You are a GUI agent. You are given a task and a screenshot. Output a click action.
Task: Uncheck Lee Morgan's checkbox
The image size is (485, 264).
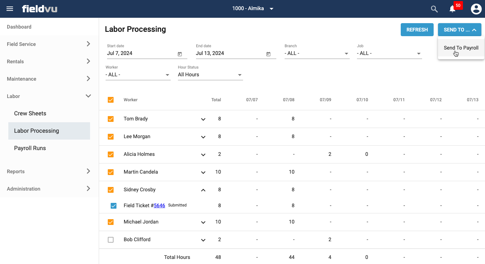[x=111, y=136]
